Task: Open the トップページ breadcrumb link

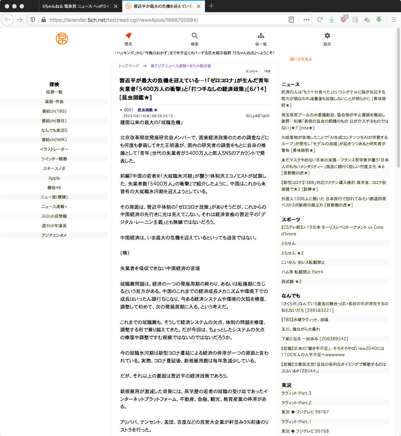Action: (x=129, y=66)
